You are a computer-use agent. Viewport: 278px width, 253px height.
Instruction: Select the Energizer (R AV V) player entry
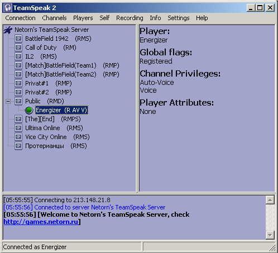(61, 110)
